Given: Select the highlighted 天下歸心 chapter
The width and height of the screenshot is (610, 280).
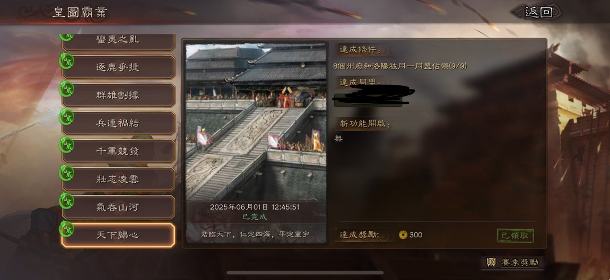Looking at the screenshot, I should [118, 235].
